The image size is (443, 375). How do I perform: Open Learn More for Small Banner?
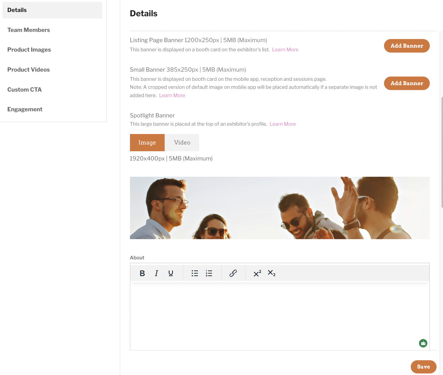coord(172,96)
